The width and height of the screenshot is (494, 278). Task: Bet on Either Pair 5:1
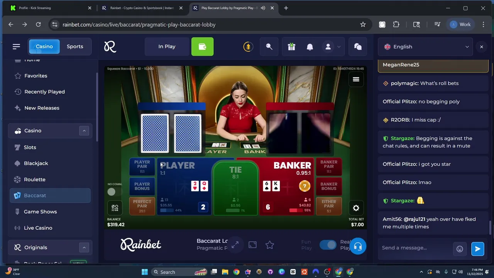click(x=329, y=206)
